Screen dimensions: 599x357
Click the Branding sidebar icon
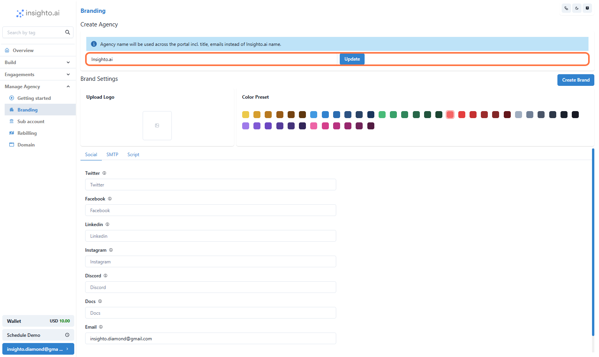(x=12, y=110)
